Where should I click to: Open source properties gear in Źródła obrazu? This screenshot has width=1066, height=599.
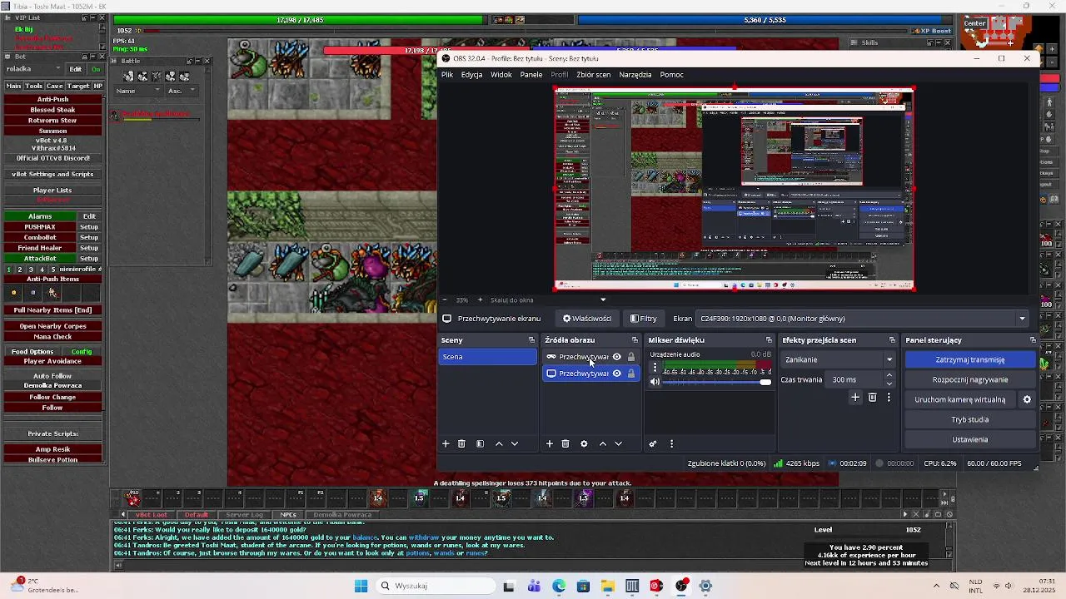tap(584, 444)
